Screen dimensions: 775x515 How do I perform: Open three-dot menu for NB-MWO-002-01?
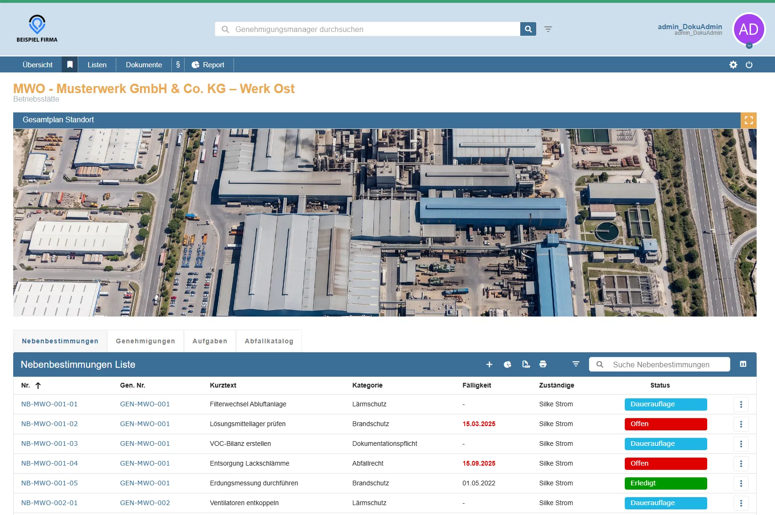(x=741, y=503)
